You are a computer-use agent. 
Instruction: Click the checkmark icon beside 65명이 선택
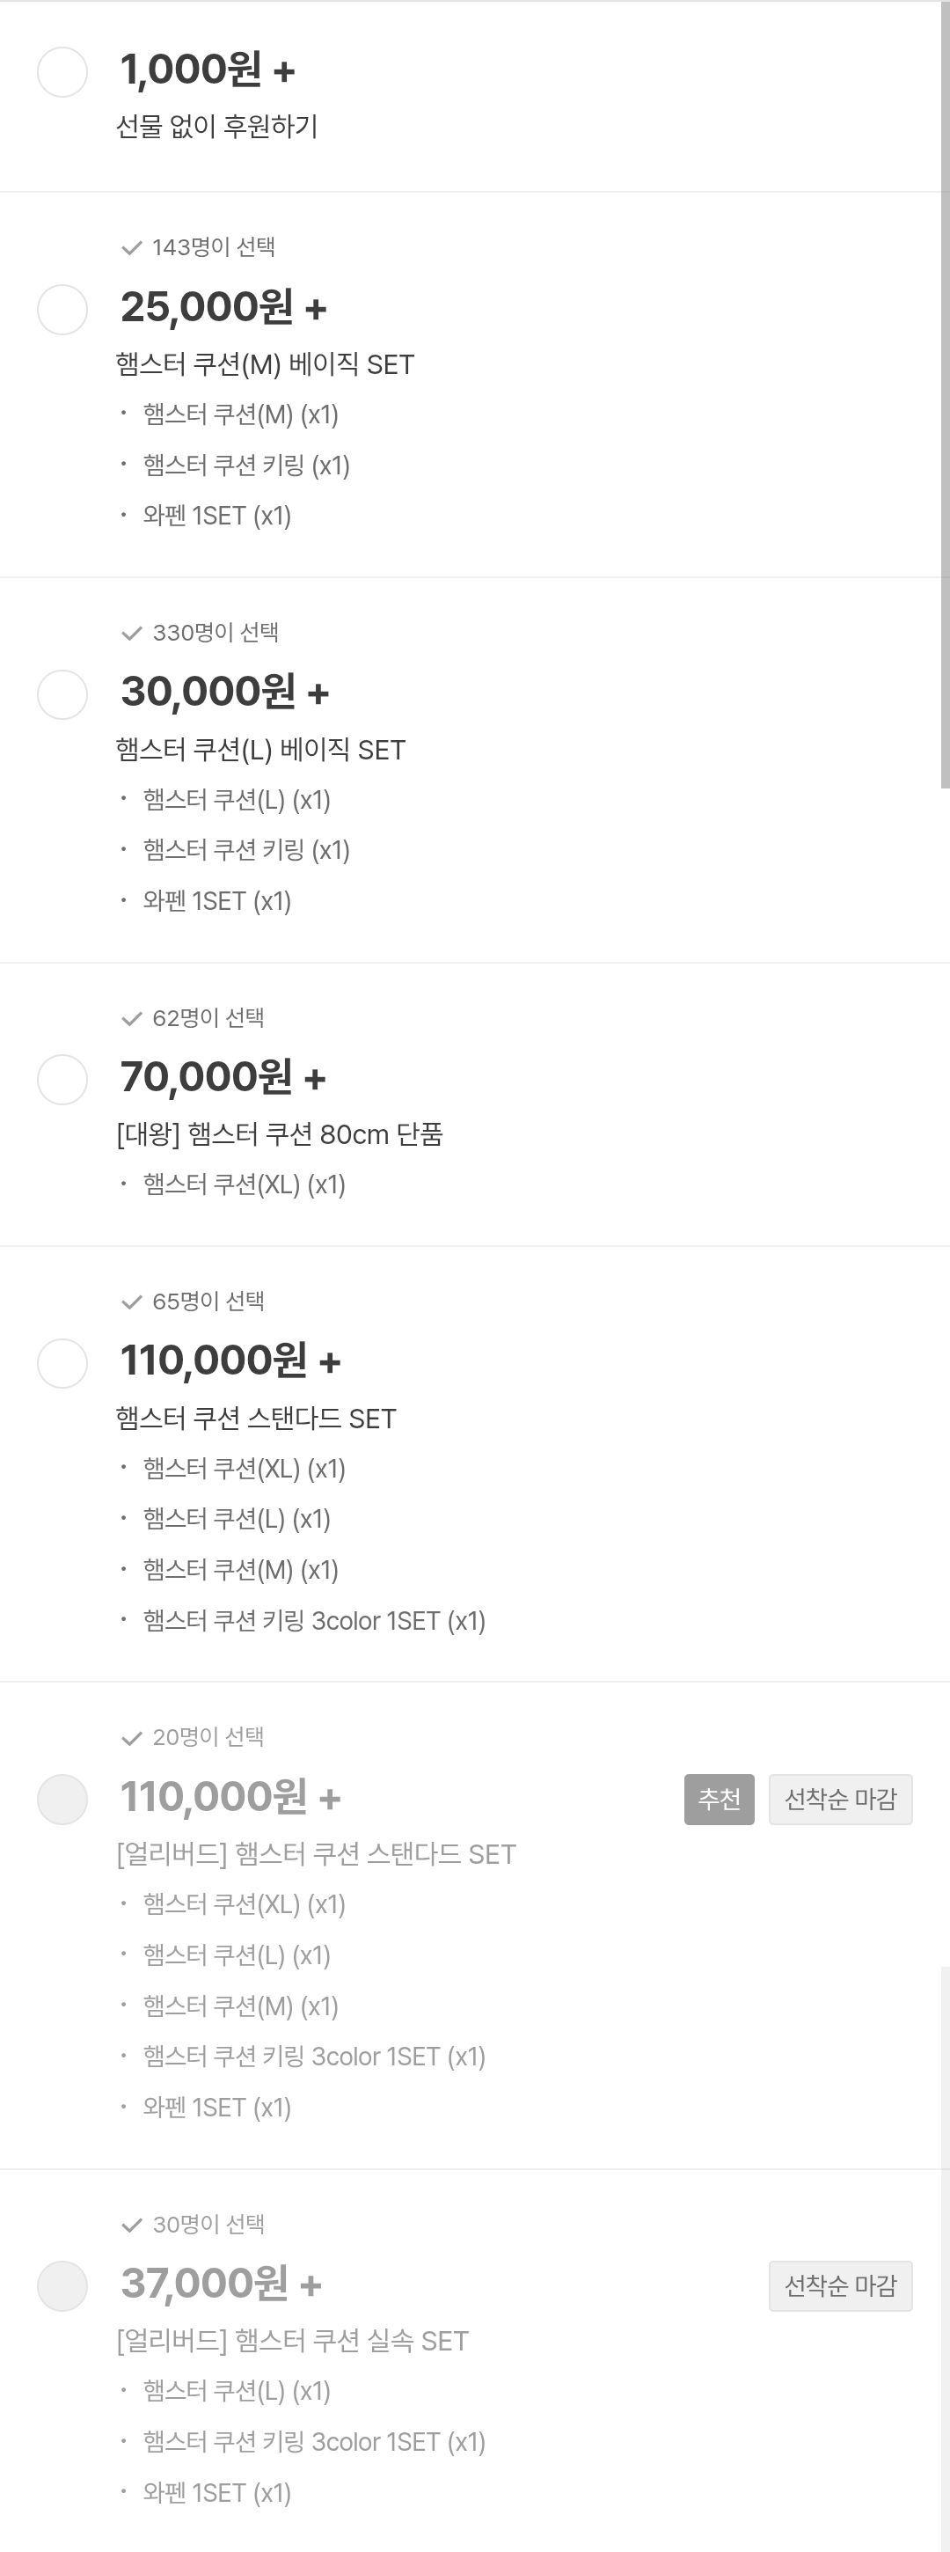coord(131,1302)
